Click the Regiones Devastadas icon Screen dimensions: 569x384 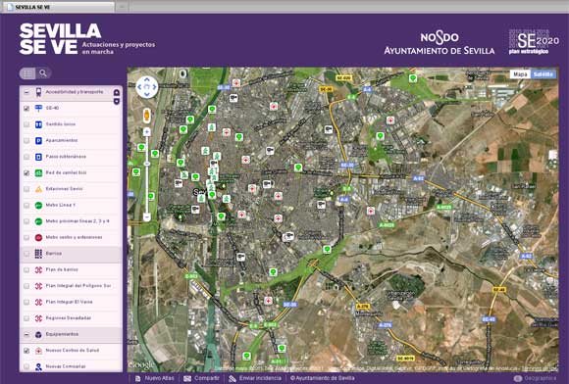(x=38, y=318)
